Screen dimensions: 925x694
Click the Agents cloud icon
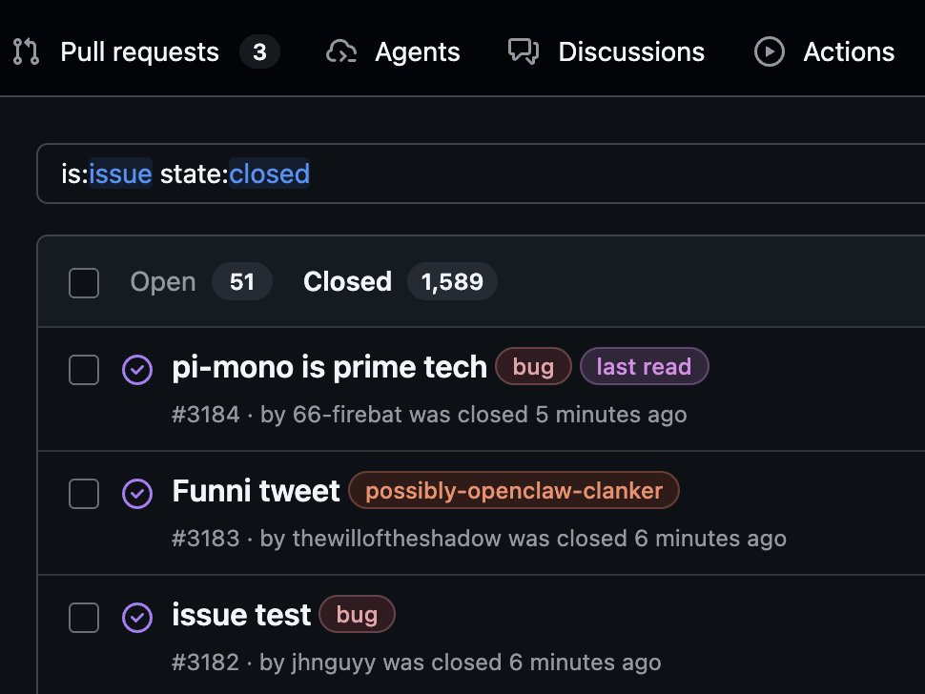click(x=341, y=51)
